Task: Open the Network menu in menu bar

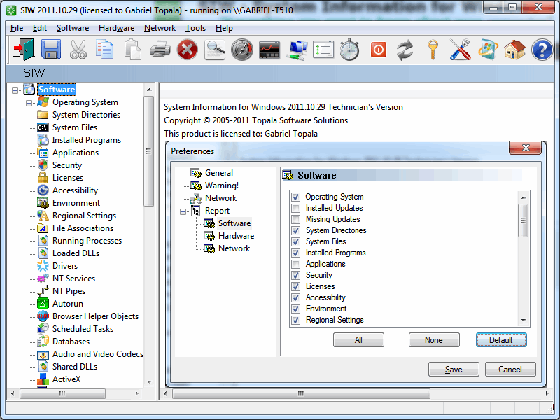Action: [160, 28]
